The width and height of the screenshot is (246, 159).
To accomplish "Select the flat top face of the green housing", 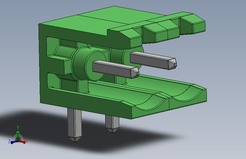I will 100,22.
